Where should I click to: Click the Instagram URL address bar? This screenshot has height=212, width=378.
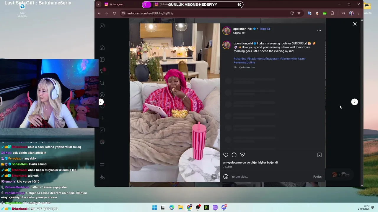point(204,13)
